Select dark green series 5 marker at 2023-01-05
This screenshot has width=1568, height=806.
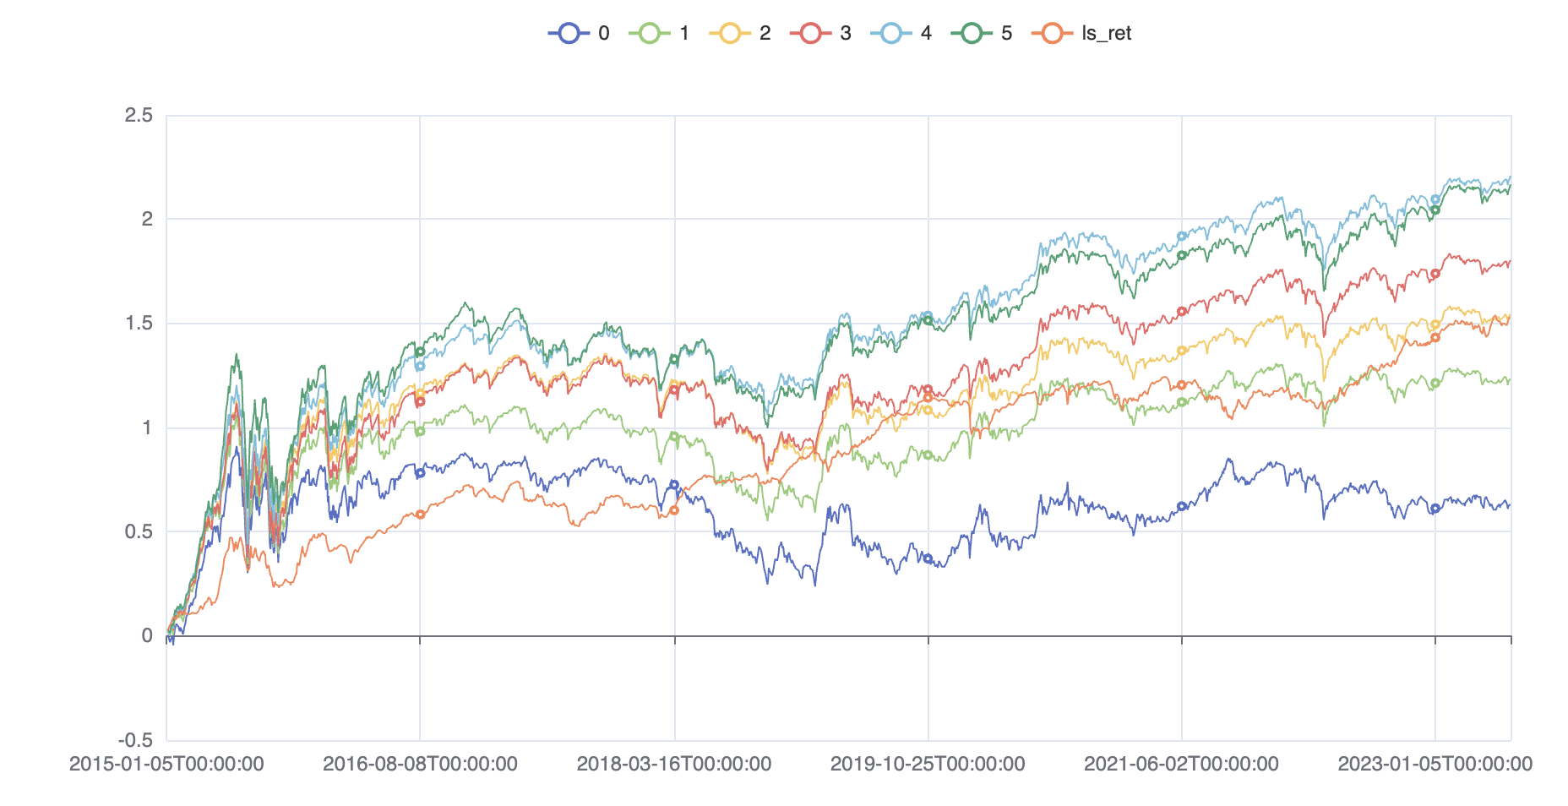tap(1435, 210)
